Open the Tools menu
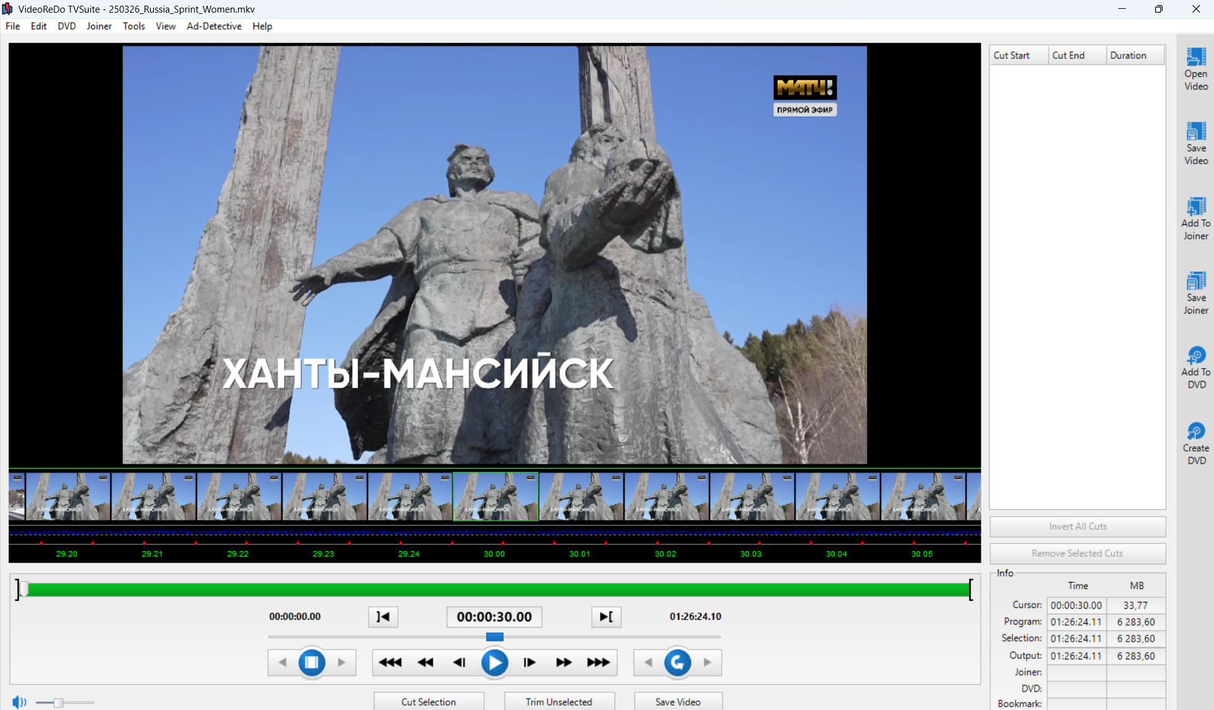This screenshot has width=1214, height=710. pos(134,26)
